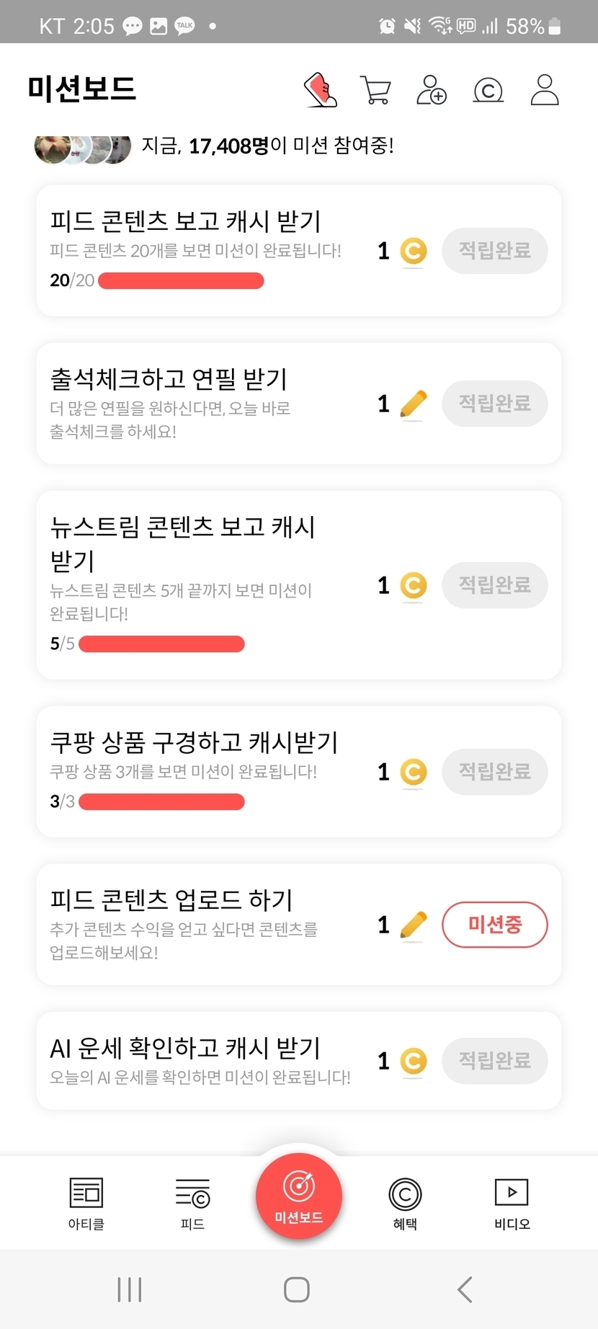Tap the coin icon for 쿠팡 상품 mission
Image resolution: width=598 pixels, height=1329 pixels.
click(413, 772)
